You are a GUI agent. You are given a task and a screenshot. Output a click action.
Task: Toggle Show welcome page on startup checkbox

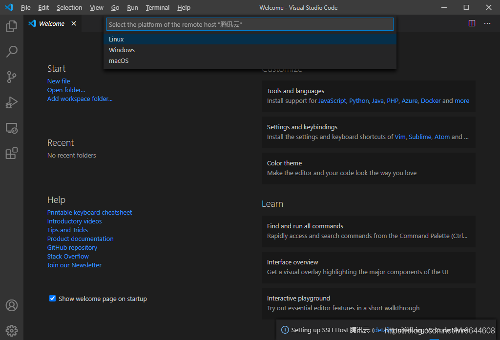tap(52, 298)
